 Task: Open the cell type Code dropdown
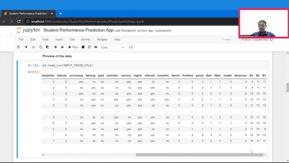(112, 47)
